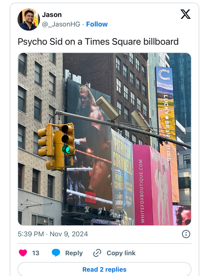Image resolution: width=209 pixels, height=276 pixels.
Task: Click the heart like icon
Action: 23,253
